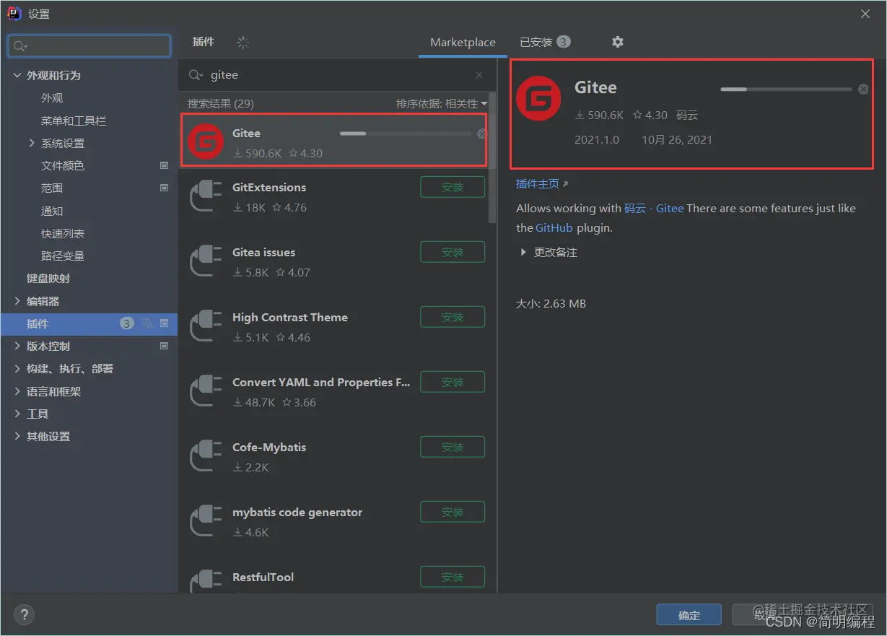The width and height of the screenshot is (887, 636).
Task: Install the mybatis code generator plugin
Action: point(453,512)
